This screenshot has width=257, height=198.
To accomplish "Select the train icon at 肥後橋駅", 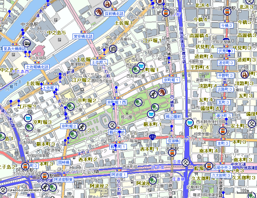I will [x=160, y=1].
